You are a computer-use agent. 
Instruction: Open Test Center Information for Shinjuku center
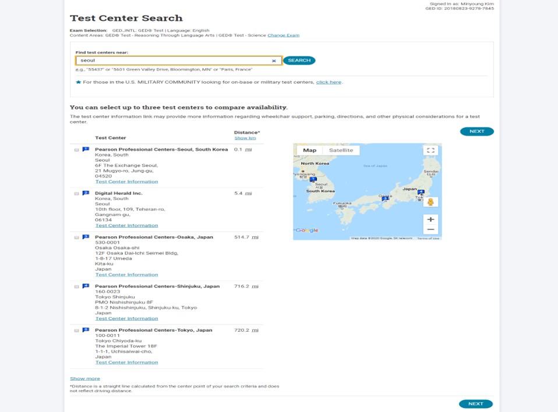[x=127, y=318]
